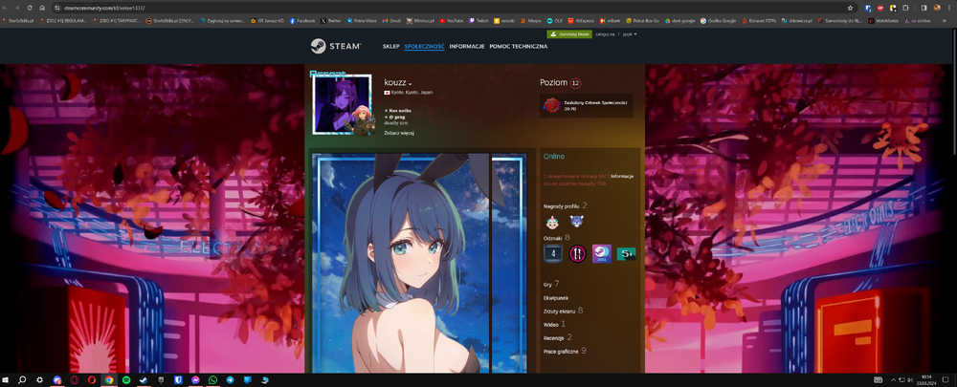Bookmark this page with the star icon
The width and height of the screenshot is (957, 387).
850,8
